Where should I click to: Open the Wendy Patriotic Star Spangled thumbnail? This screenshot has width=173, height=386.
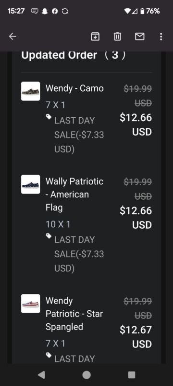click(x=31, y=303)
